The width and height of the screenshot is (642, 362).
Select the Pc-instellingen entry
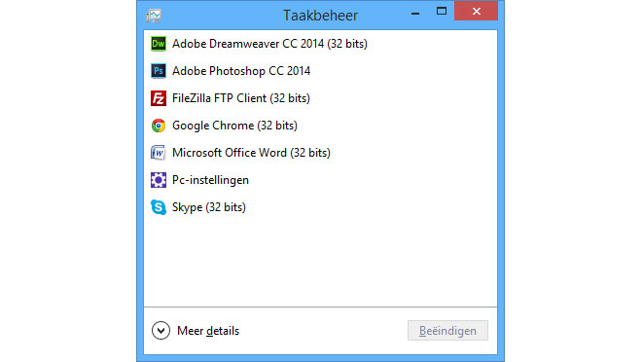(x=320, y=180)
